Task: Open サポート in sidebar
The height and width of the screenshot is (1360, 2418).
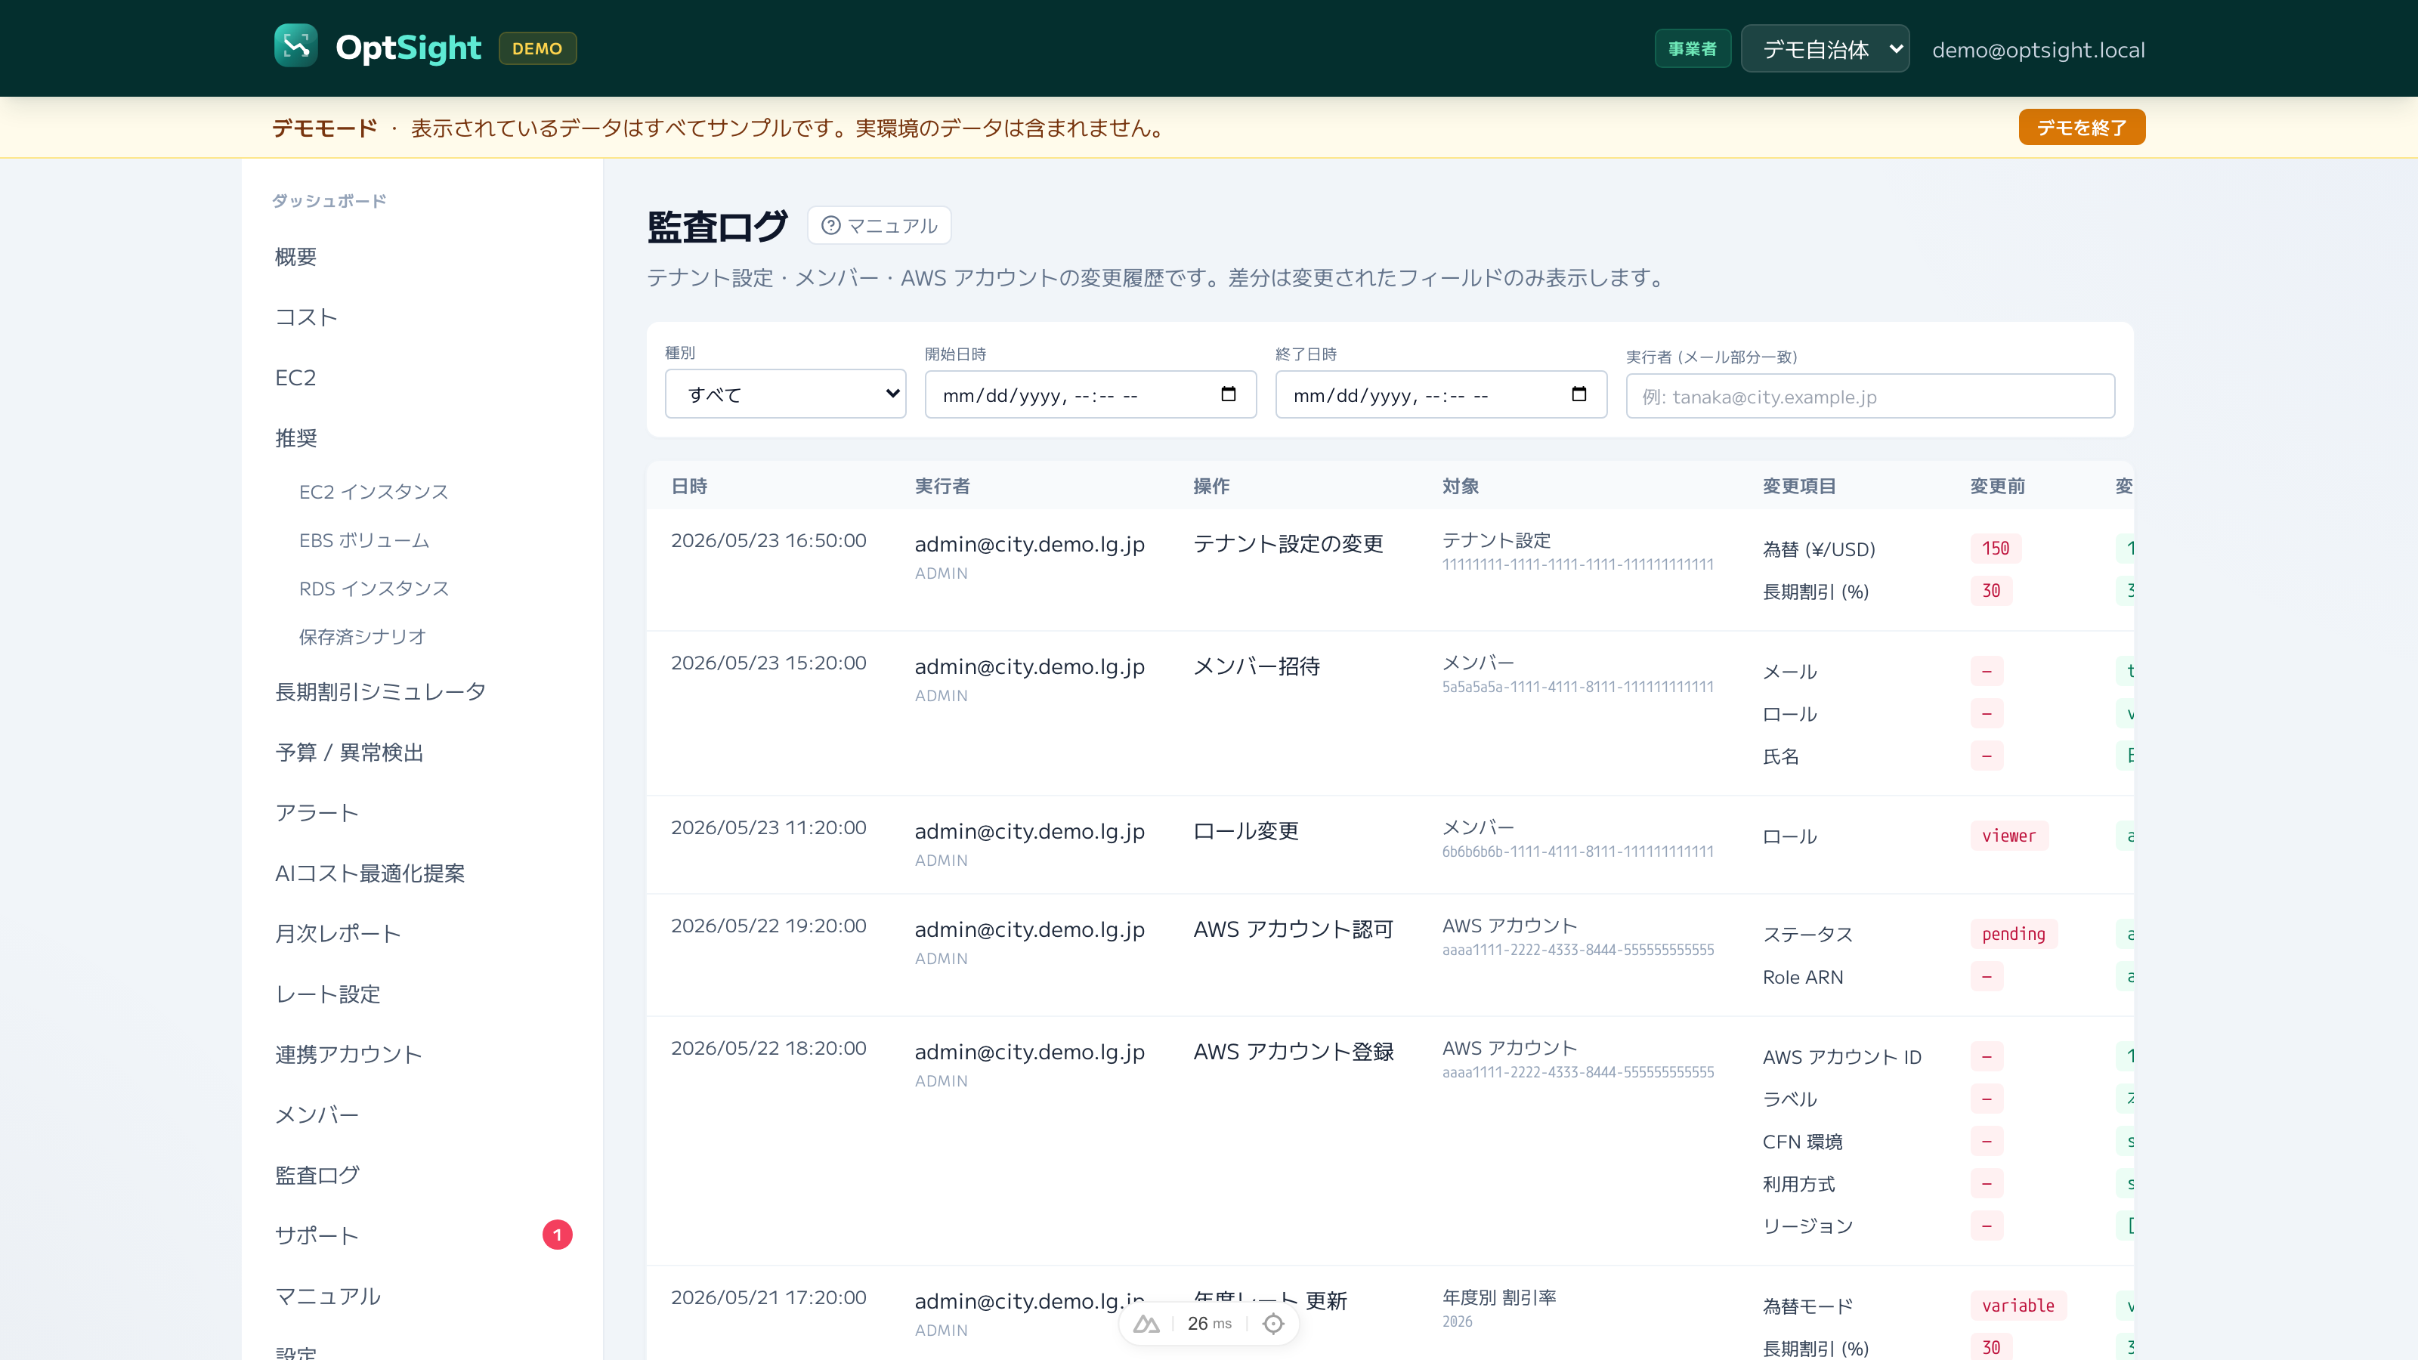Action: (x=317, y=1236)
